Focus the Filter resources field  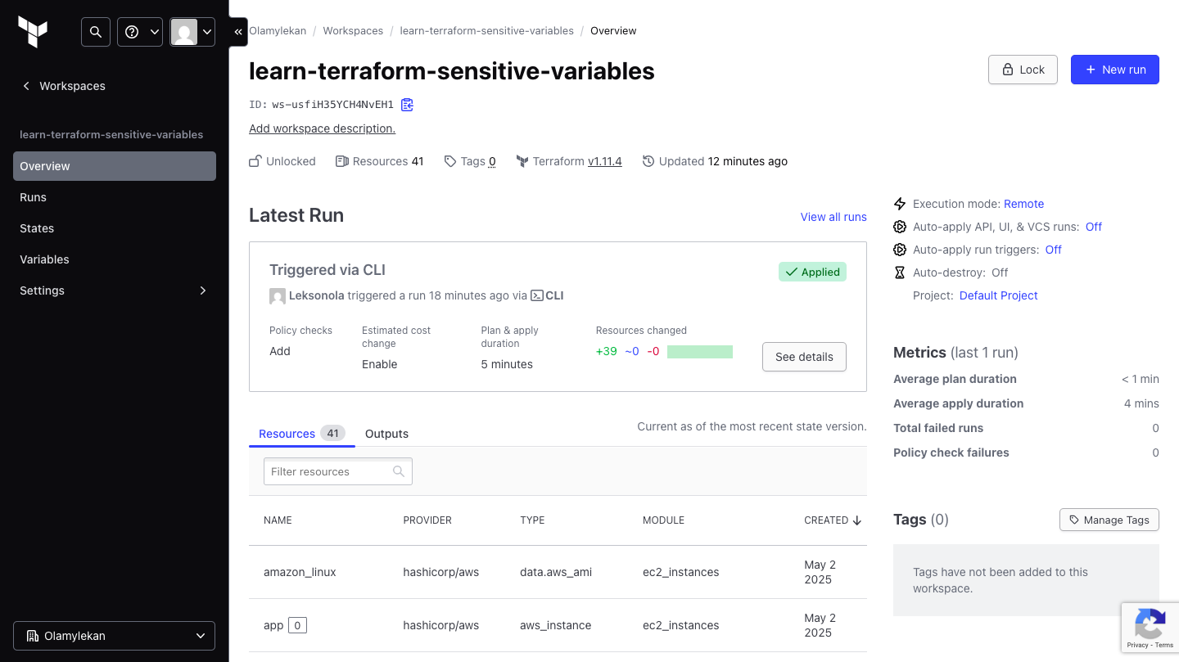[x=338, y=471]
